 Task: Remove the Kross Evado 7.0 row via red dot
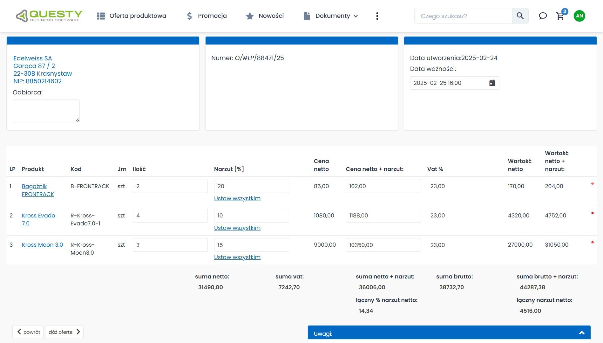point(593,213)
